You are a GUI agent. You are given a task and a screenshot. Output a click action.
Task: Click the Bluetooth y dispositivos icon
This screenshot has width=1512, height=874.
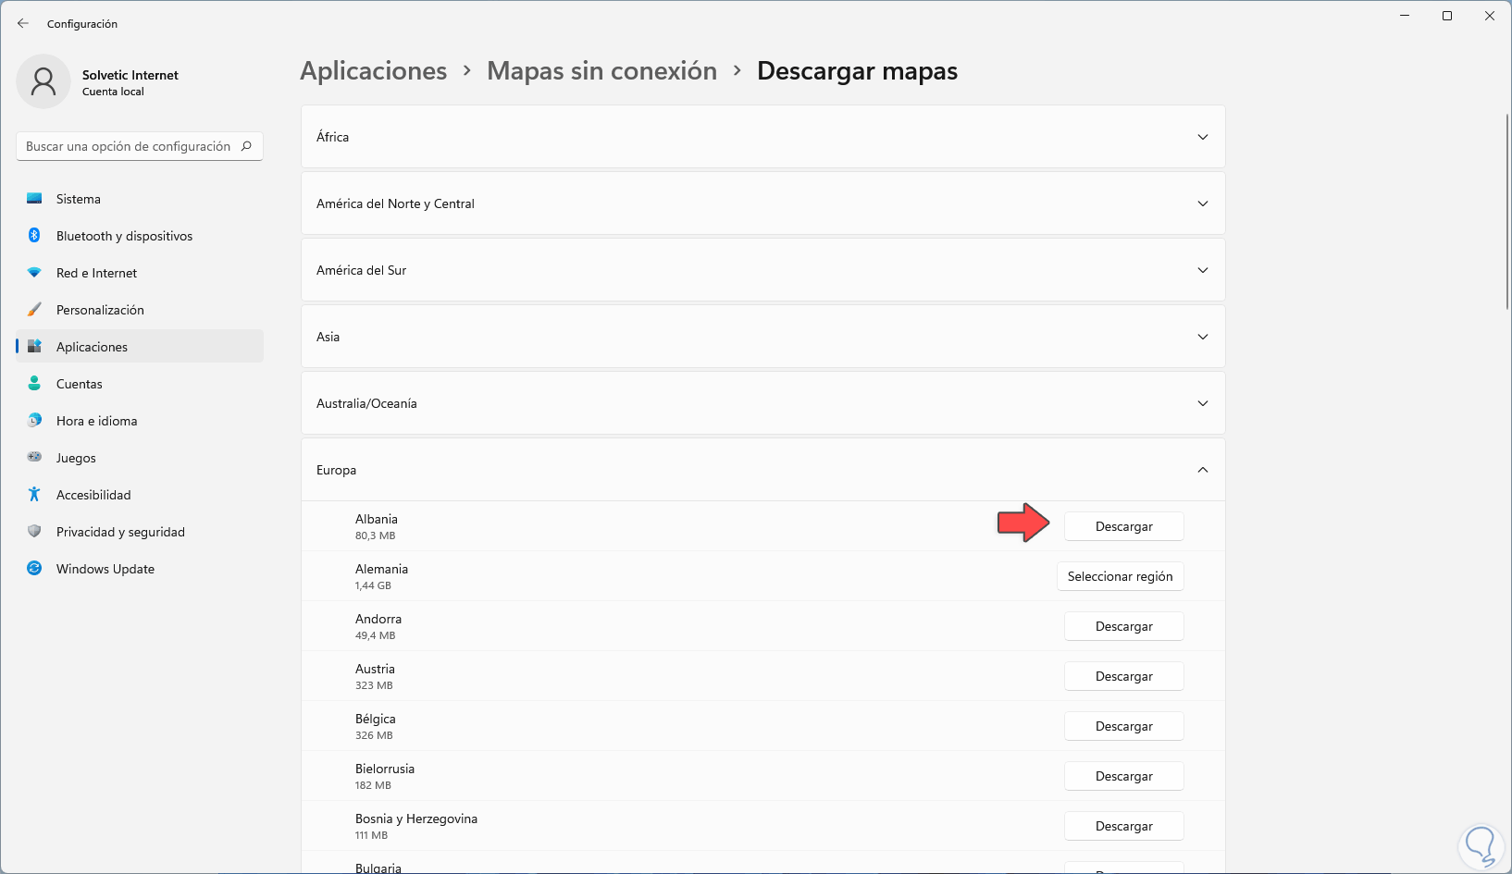(x=34, y=236)
